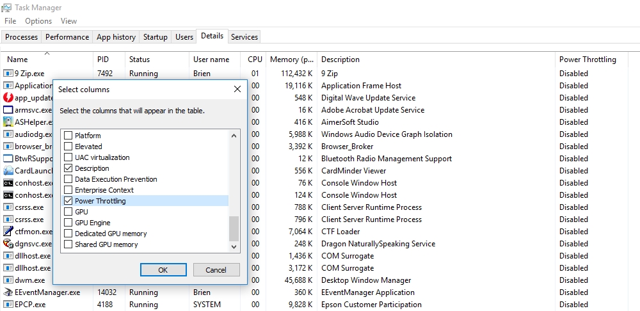Viewport: 640px width, 311px height.
Task: Click the BtwRSupport process icon
Action: tap(8, 159)
